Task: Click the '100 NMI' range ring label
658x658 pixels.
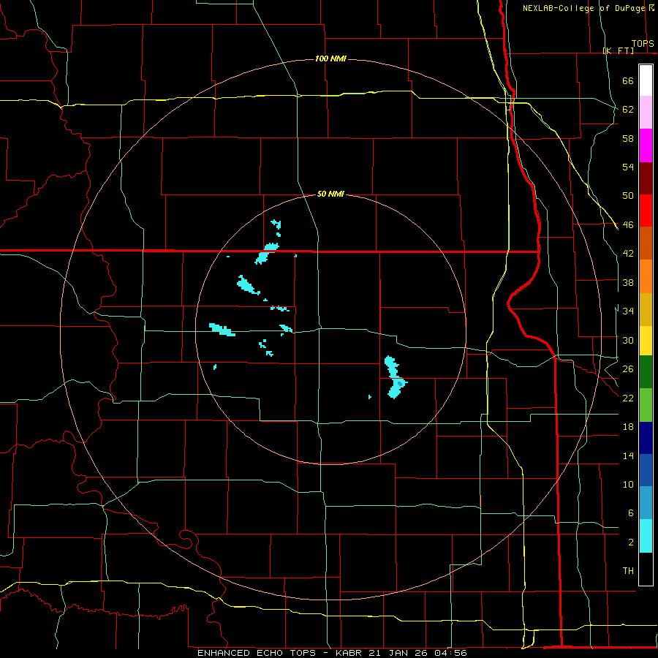Action: click(x=330, y=58)
